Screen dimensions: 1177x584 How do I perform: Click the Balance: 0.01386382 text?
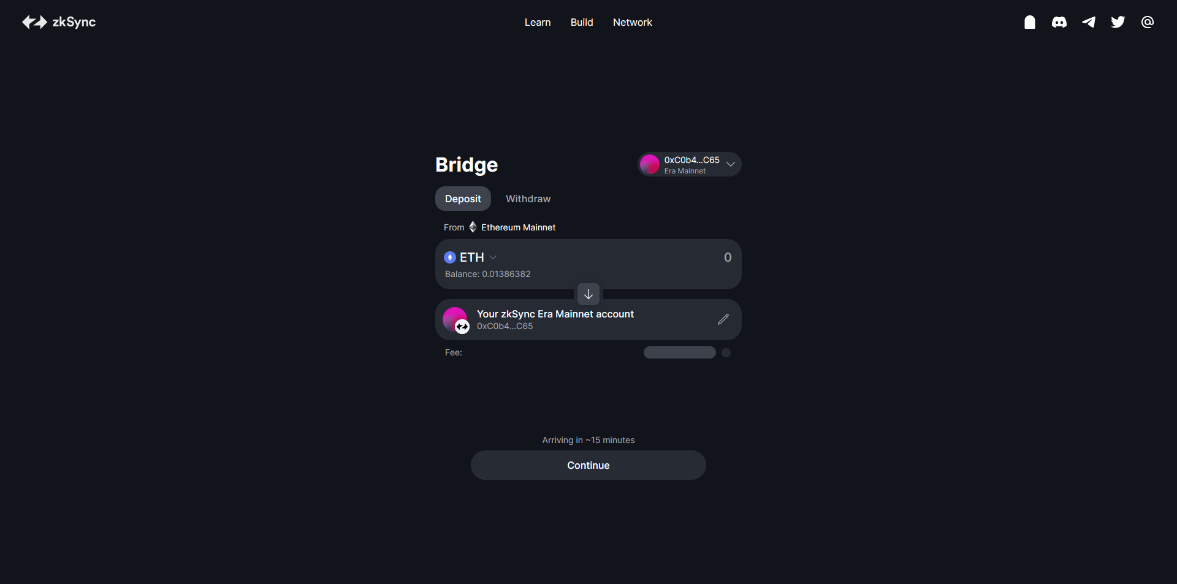coord(488,274)
